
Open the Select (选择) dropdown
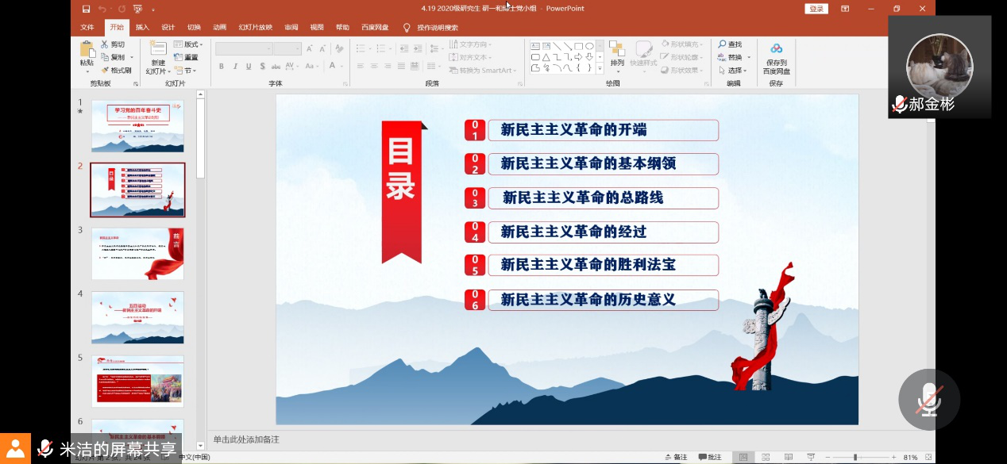point(733,70)
